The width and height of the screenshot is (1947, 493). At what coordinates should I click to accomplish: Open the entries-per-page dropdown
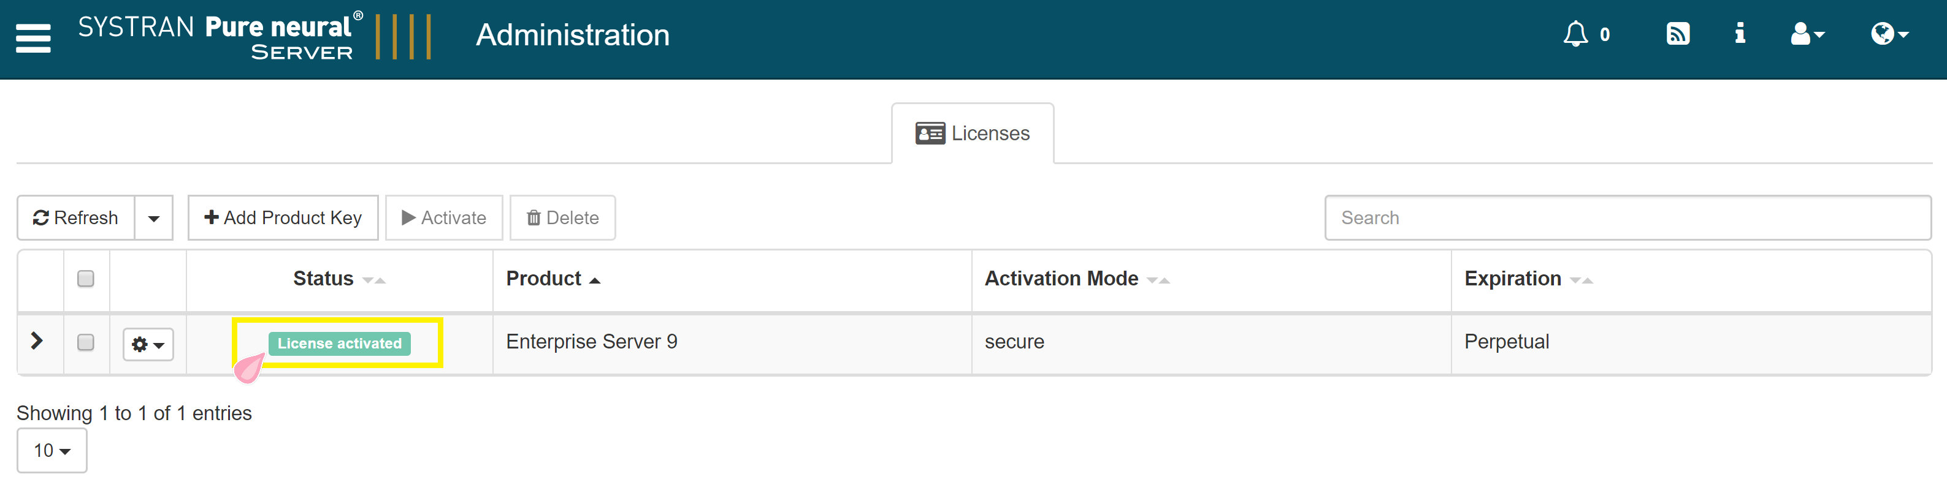pyautogui.click(x=52, y=451)
